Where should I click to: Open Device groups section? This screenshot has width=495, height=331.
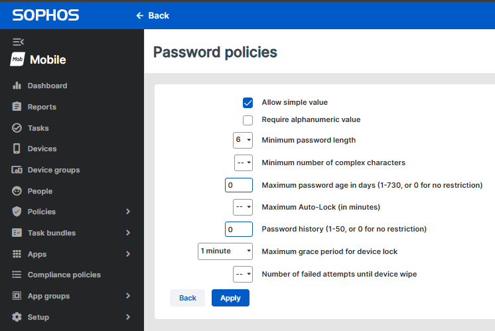point(54,170)
